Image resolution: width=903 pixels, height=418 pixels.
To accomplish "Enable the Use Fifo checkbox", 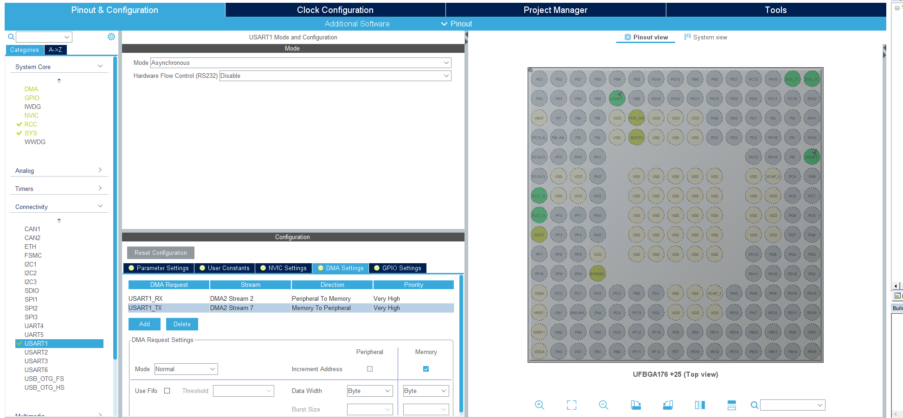I will coord(167,391).
